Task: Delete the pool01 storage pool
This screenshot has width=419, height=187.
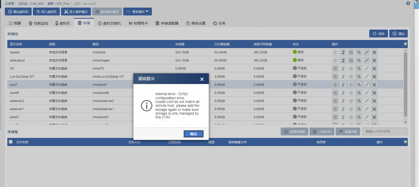Action: click(374, 117)
